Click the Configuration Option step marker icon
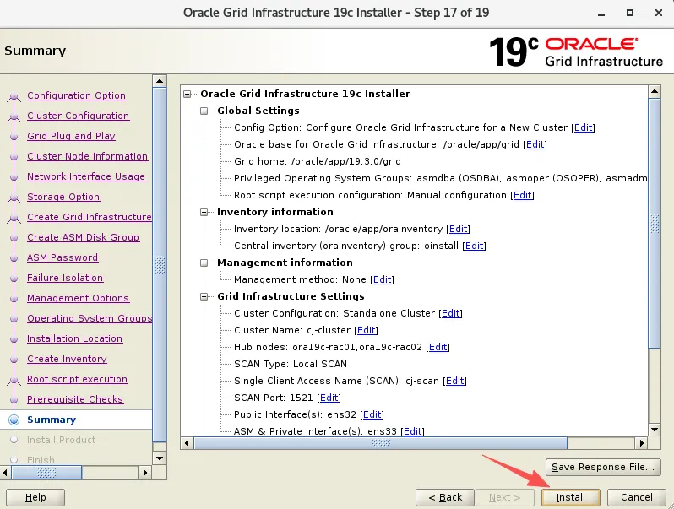This screenshot has width=674, height=509. [14, 96]
